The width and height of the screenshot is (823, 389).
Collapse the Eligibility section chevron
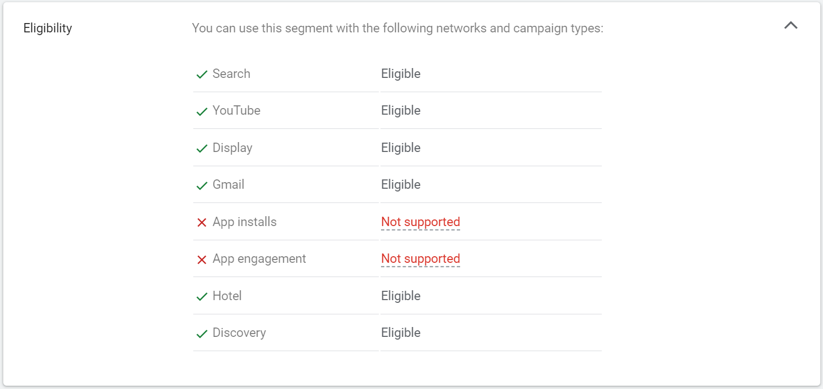[791, 25]
